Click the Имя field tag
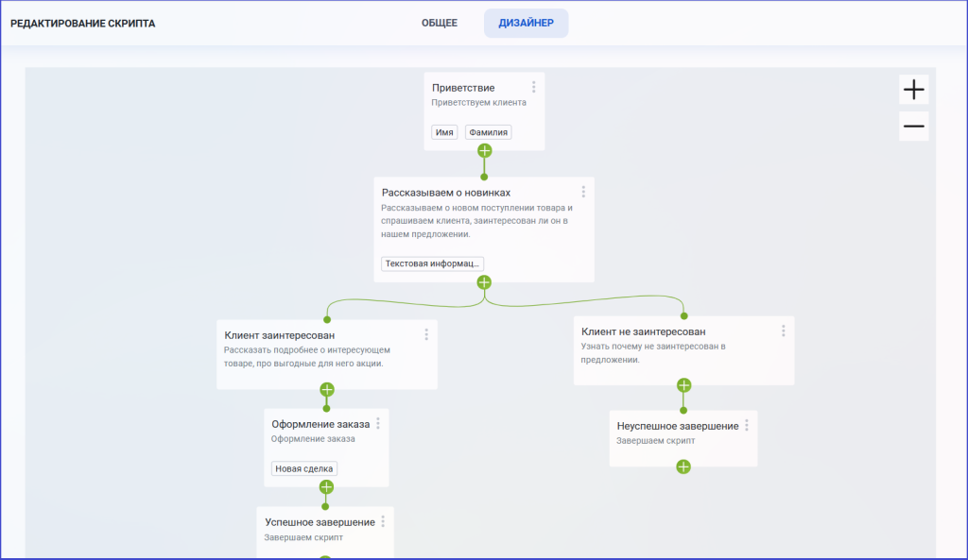 tap(444, 132)
